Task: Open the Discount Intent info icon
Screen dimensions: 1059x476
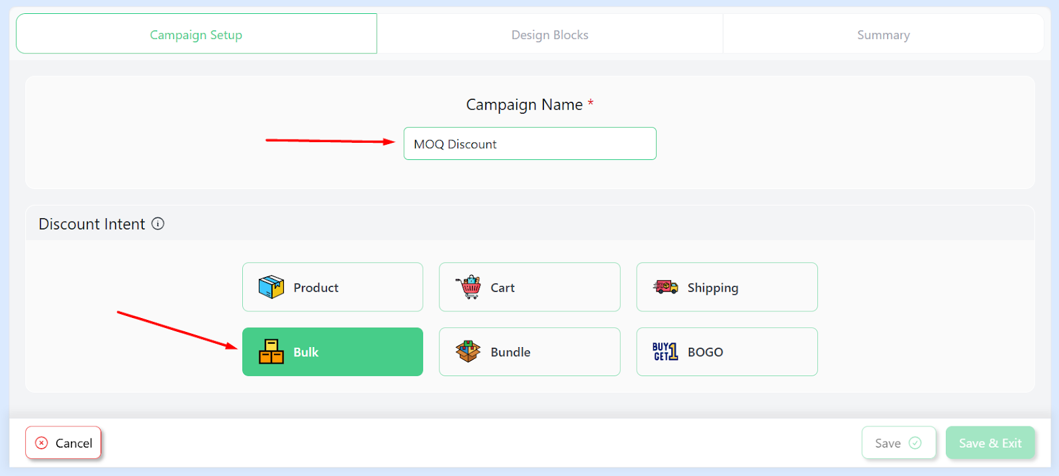Action: (158, 223)
